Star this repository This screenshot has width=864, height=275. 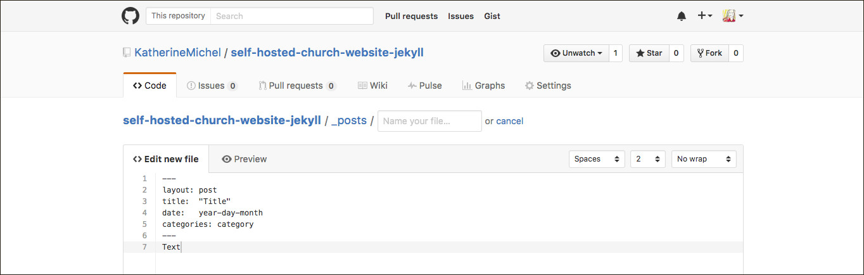click(x=649, y=53)
